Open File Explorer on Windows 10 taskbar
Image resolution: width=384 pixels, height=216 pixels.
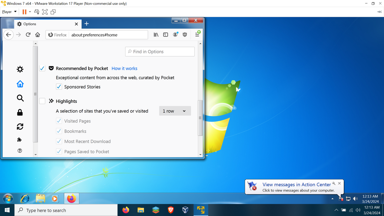[141, 210]
